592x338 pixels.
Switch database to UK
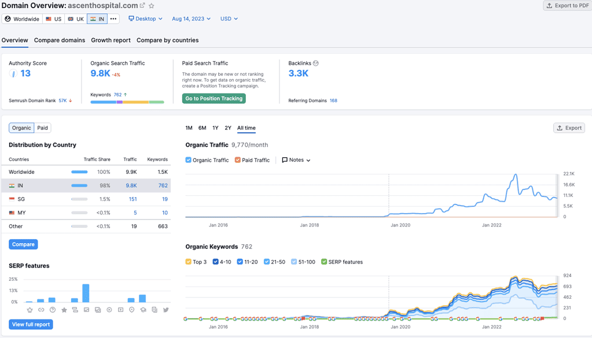pos(76,19)
